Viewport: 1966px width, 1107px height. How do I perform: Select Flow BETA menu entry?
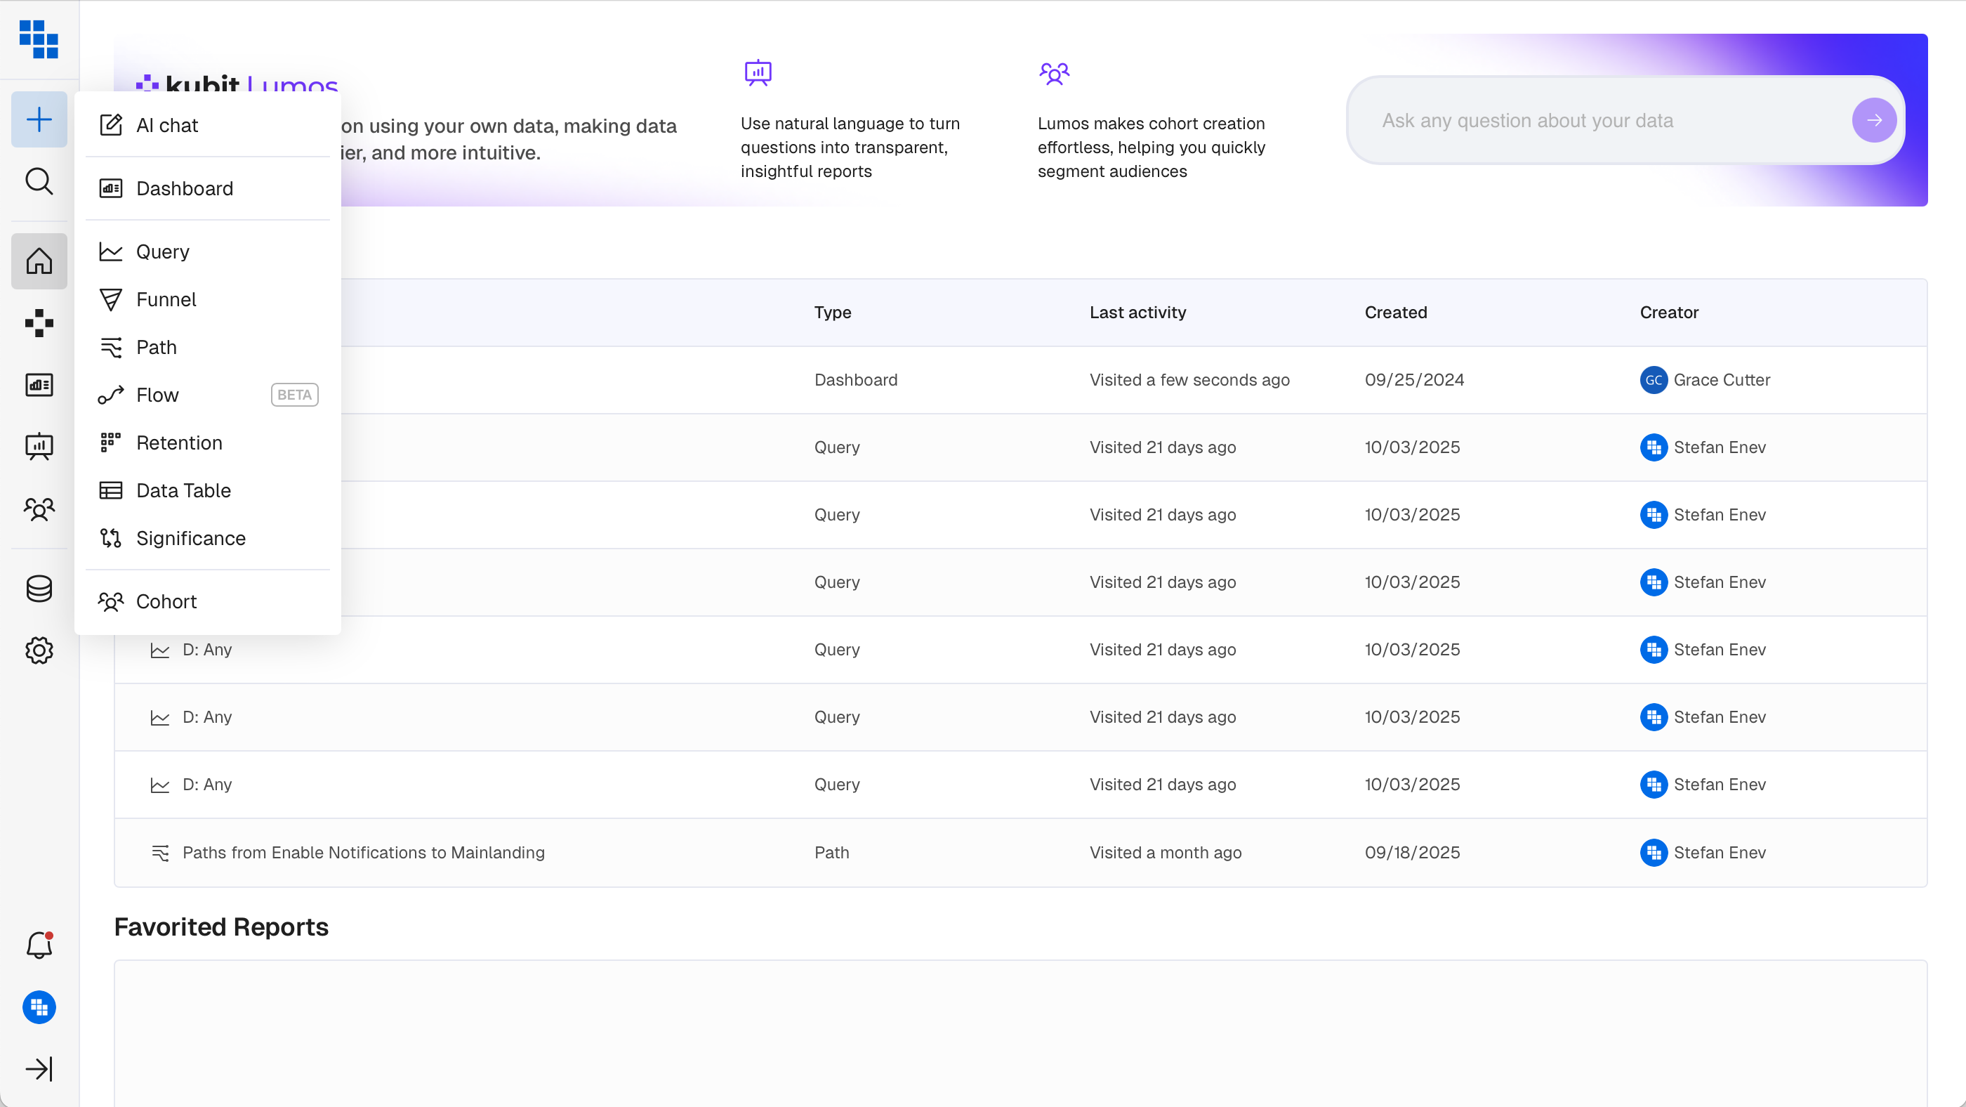(x=157, y=395)
